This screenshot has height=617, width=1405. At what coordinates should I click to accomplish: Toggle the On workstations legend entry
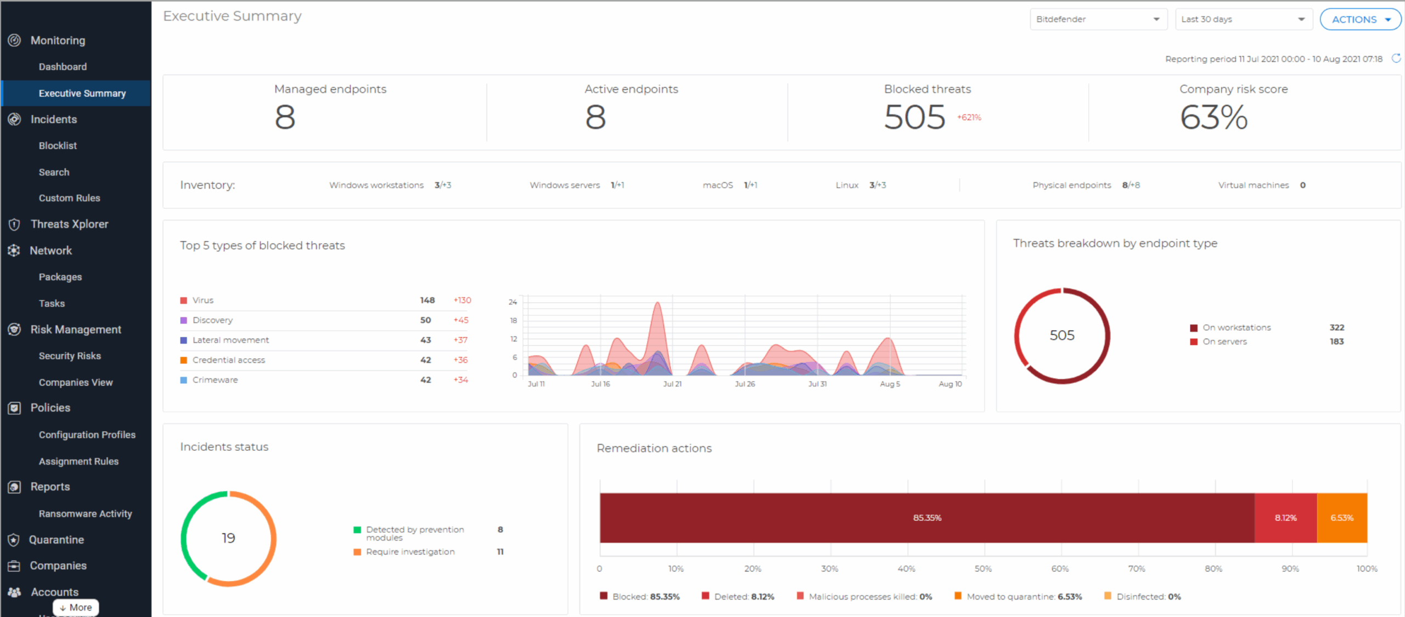(1237, 327)
